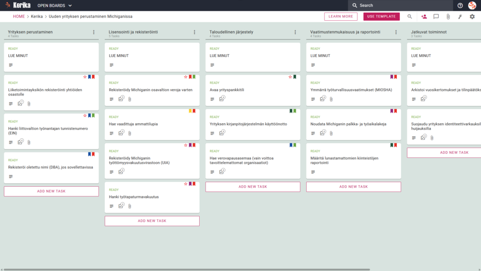Open checklist icon on Rekisteröidy Michiganin veroja card
This screenshot has width=481, height=271.
[121, 99]
